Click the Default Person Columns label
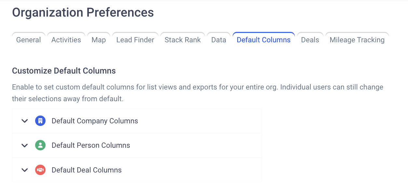The image size is (408, 192). (x=91, y=145)
